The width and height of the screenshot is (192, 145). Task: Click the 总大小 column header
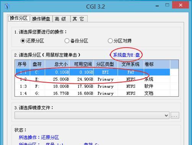pyautogui.click(x=57, y=64)
